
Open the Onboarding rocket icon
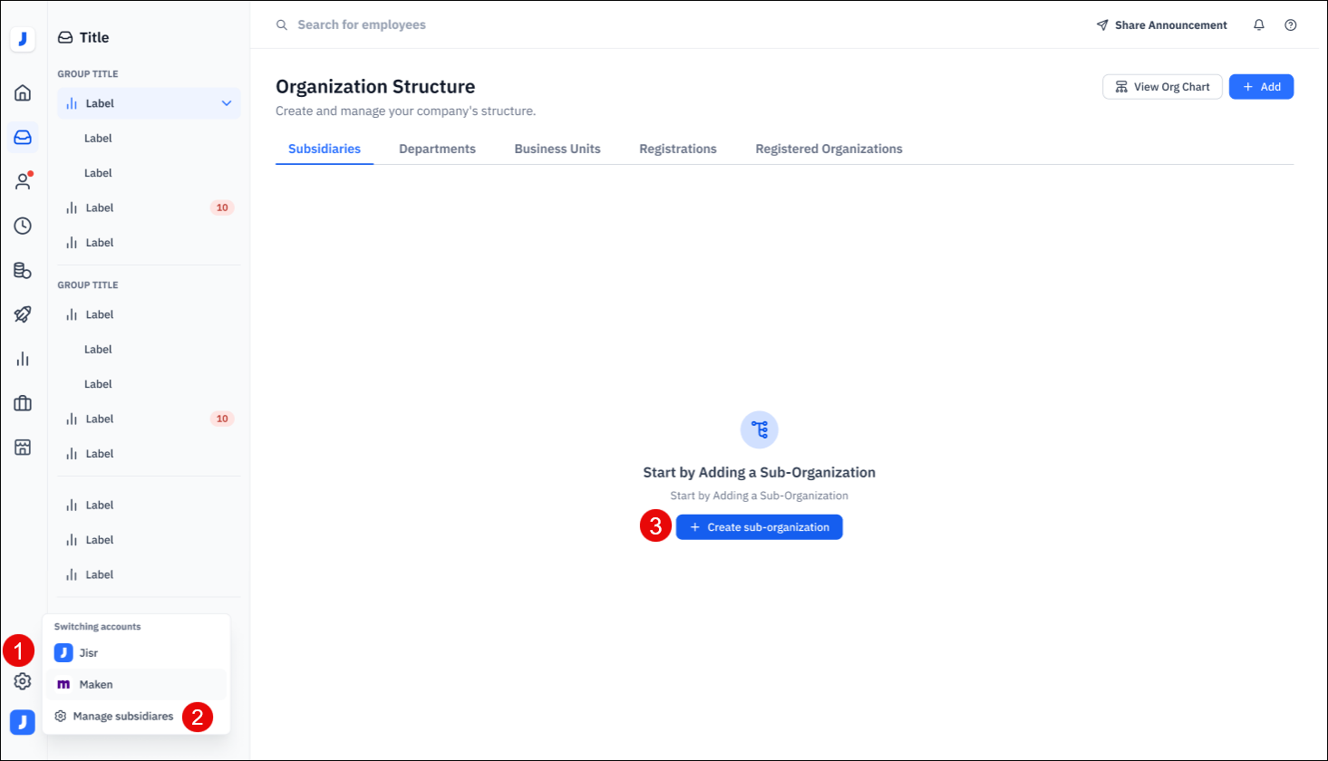point(22,314)
